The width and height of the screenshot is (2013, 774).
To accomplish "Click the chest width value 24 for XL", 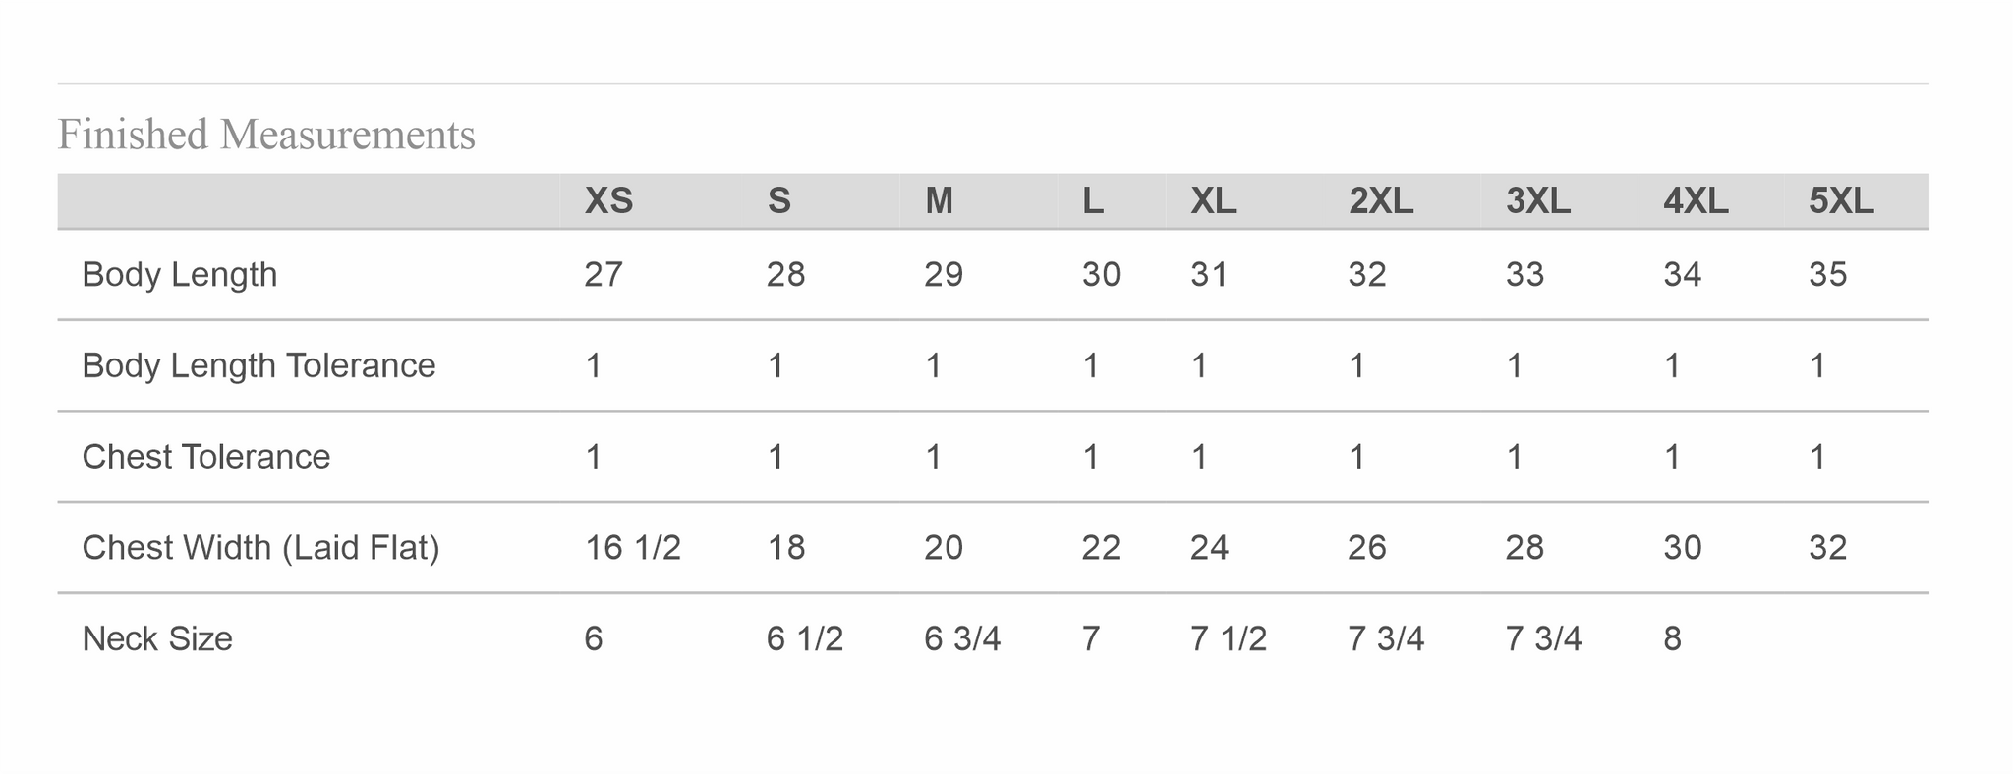I will pyautogui.click(x=1209, y=547).
